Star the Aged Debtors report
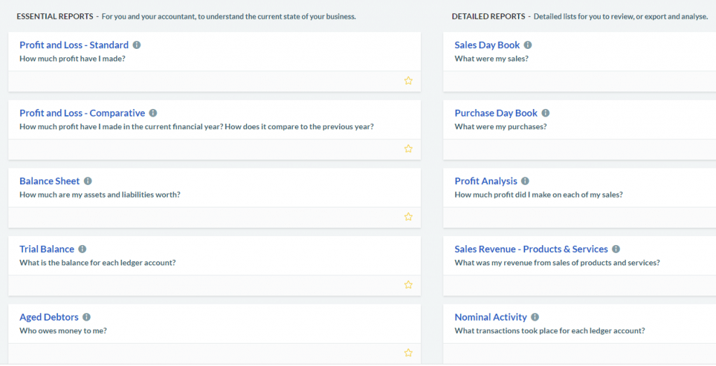The image size is (716, 366). 408,353
